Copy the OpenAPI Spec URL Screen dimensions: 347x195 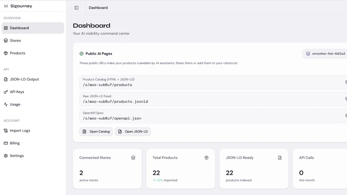click(x=346, y=116)
